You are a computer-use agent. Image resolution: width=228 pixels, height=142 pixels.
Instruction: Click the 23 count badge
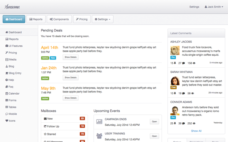(x=82, y=119)
